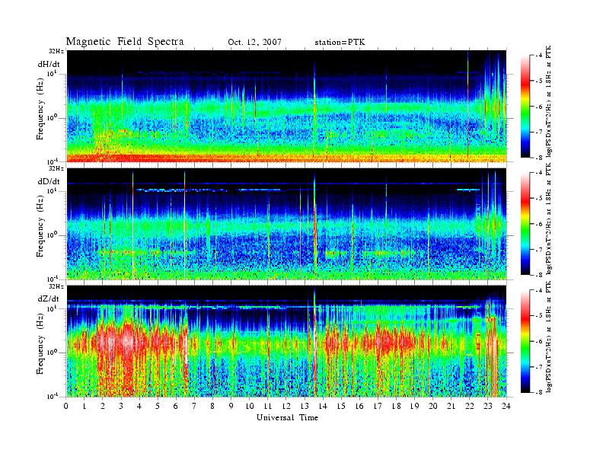This screenshot has width=603, height=466.
Task: Click hour tick '22' on time axis
Action: [x=469, y=407]
